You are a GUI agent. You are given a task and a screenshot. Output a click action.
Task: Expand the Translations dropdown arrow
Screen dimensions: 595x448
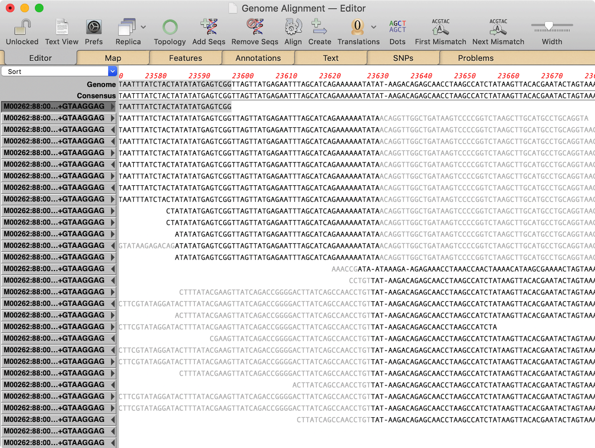tap(373, 27)
